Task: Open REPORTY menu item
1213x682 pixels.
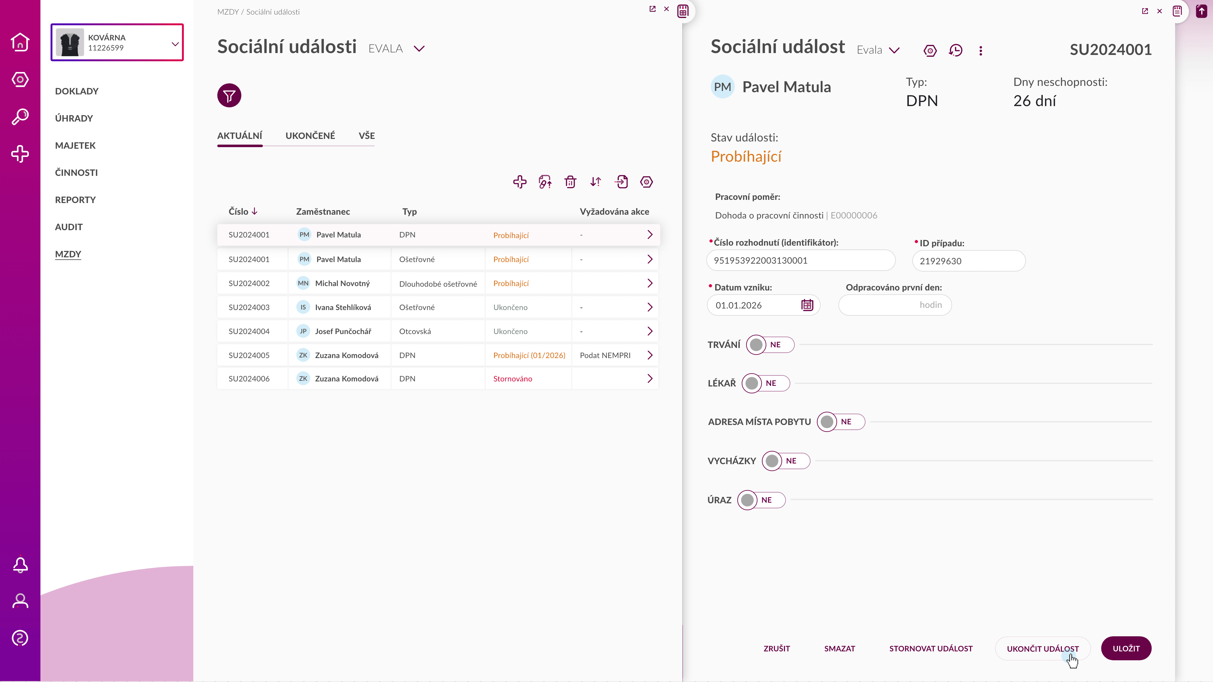Action: click(75, 200)
